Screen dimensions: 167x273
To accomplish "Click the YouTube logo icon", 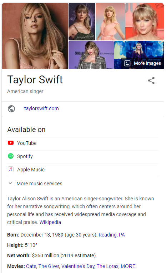I will (x=11, y=143).
